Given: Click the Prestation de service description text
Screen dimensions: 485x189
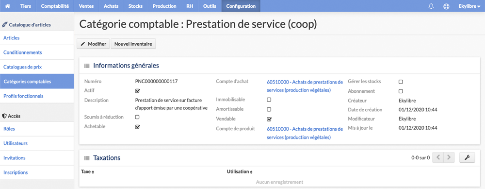Looking at the screenshot, I should click(171, 104).
